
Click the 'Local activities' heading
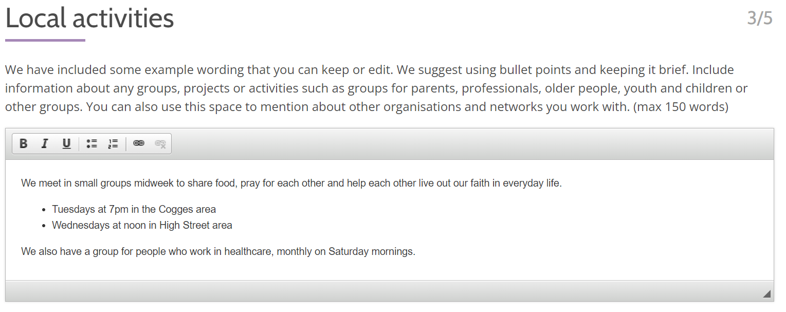click(x=89, y=18)
